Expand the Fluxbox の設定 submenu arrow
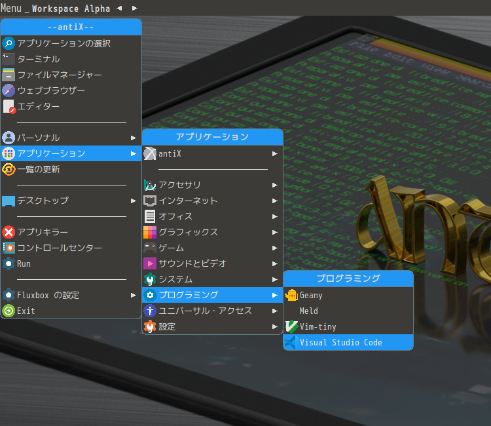 coord(134,296)
